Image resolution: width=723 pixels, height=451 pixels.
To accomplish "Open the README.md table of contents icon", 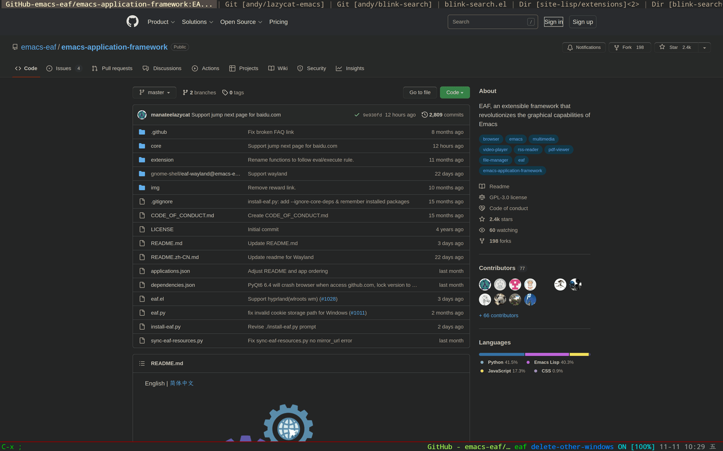I will (142, 364).
